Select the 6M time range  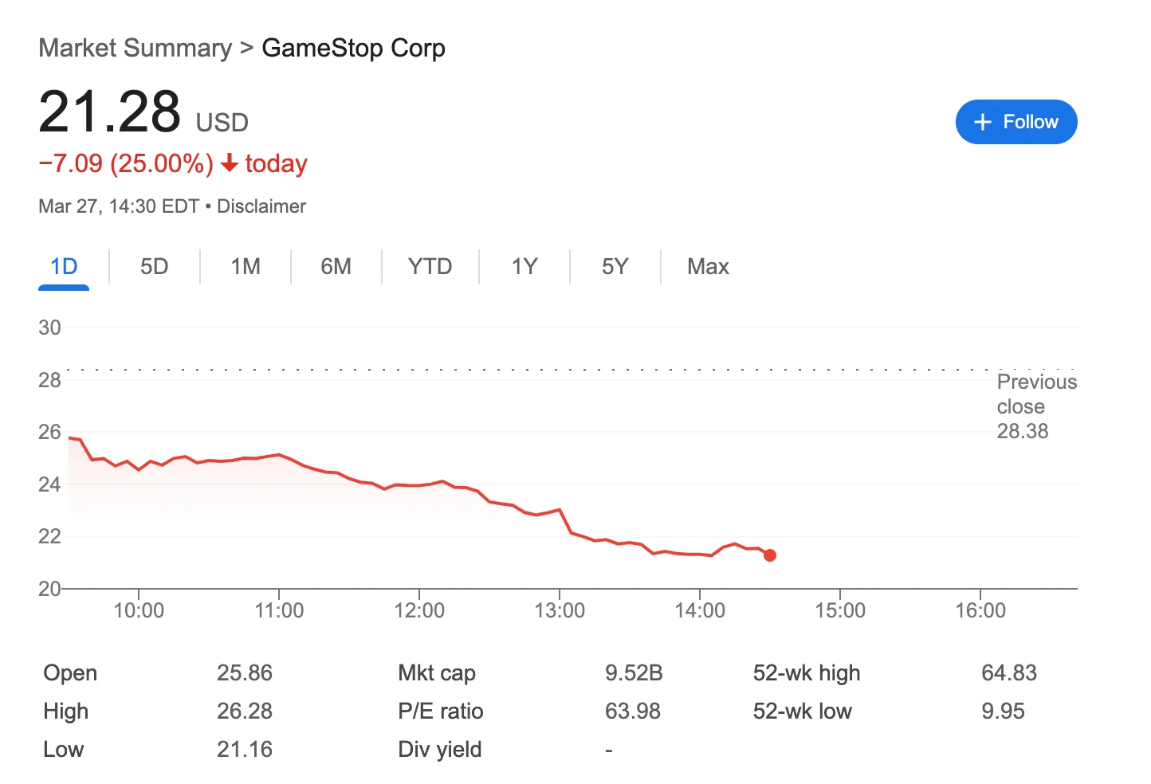coord(336,266)
